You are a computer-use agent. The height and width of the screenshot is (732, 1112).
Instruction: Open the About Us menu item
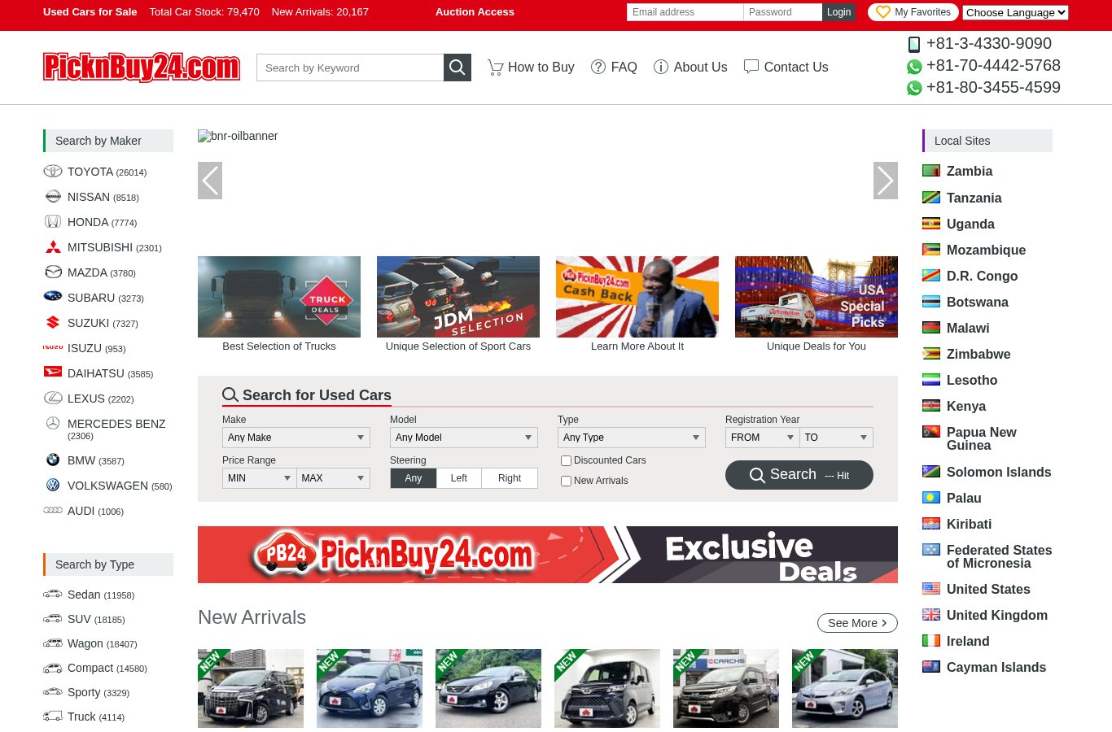click(x=690, y=68)
